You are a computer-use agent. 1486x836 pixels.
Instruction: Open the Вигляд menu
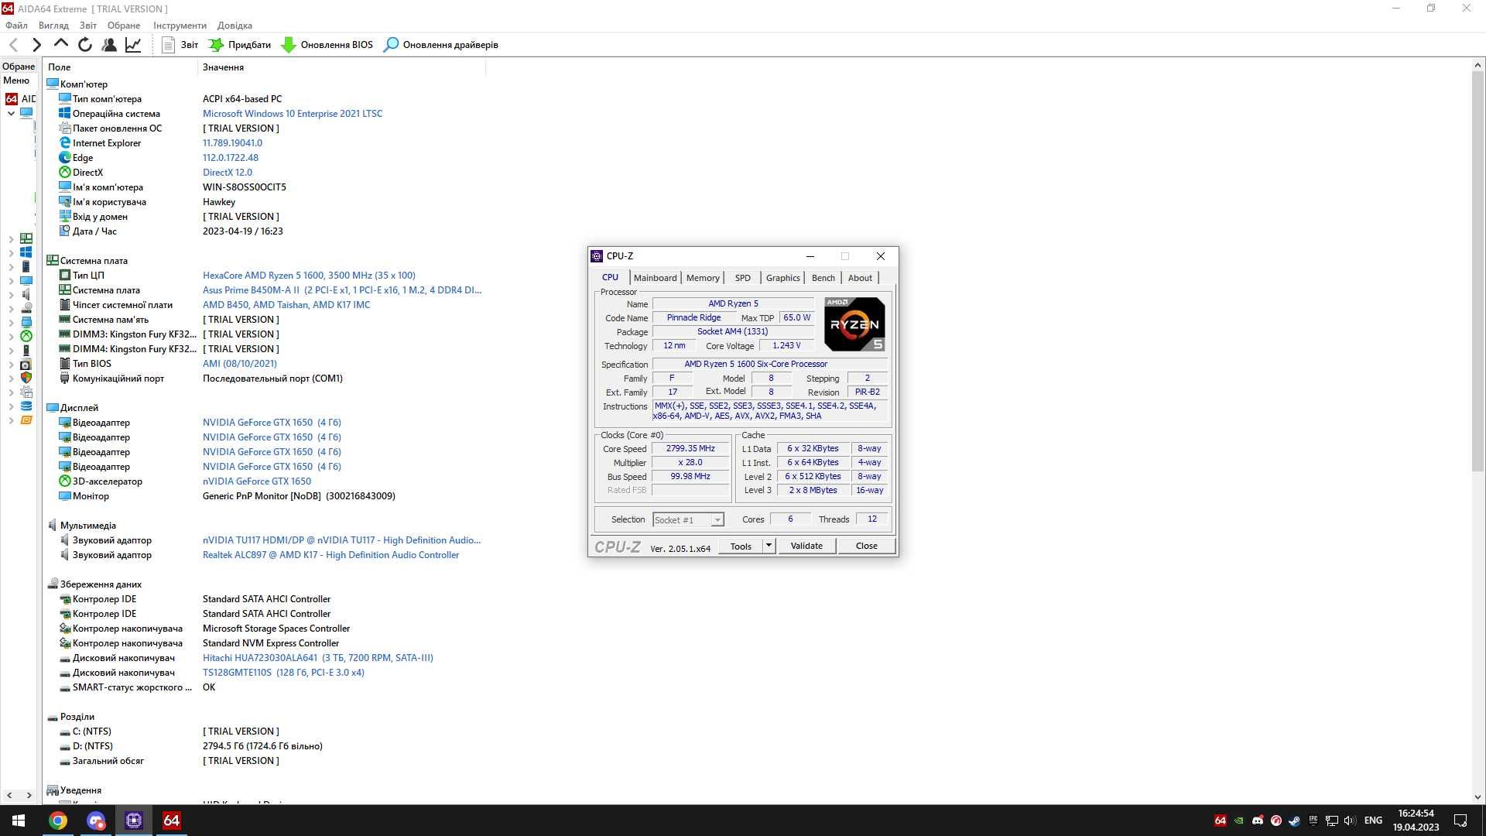53,26
